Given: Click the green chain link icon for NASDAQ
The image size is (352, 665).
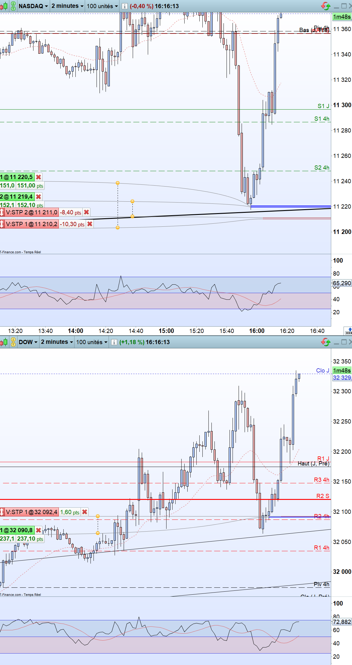Looking at the screenshot, I should (13, 6).
